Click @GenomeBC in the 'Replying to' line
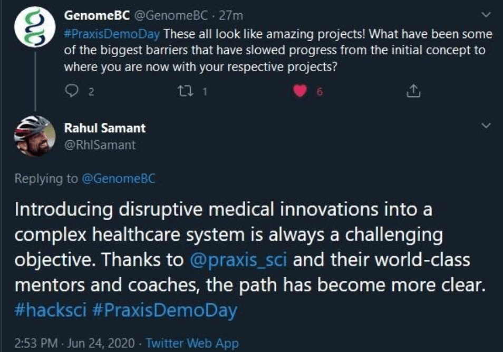The width and height of the screenshot is (503, 352). [x=118, y=179]
